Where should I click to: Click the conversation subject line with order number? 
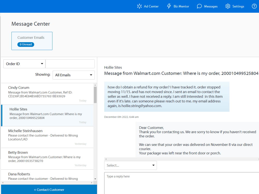tap(181, 73)
